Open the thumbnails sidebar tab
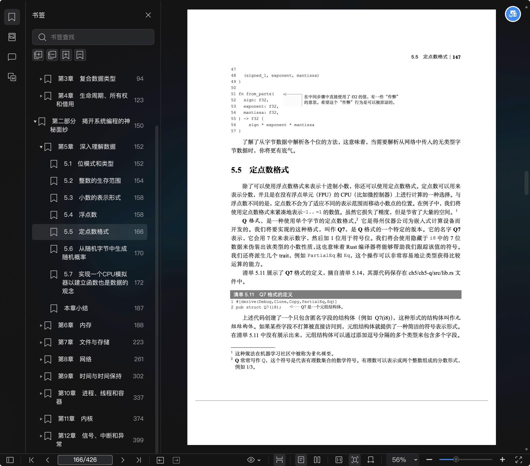The image size is (530, 466). coord(12,37)
